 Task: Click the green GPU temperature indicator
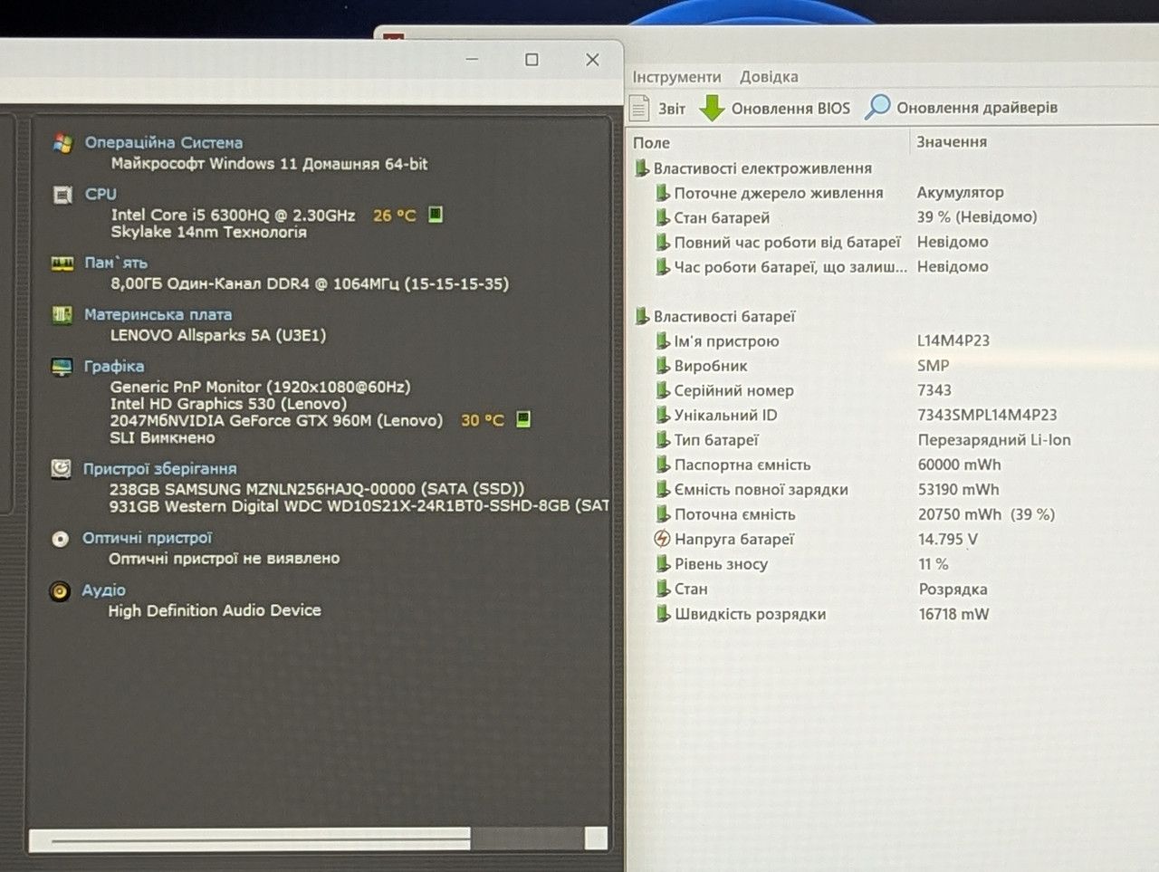click(523, 419)
